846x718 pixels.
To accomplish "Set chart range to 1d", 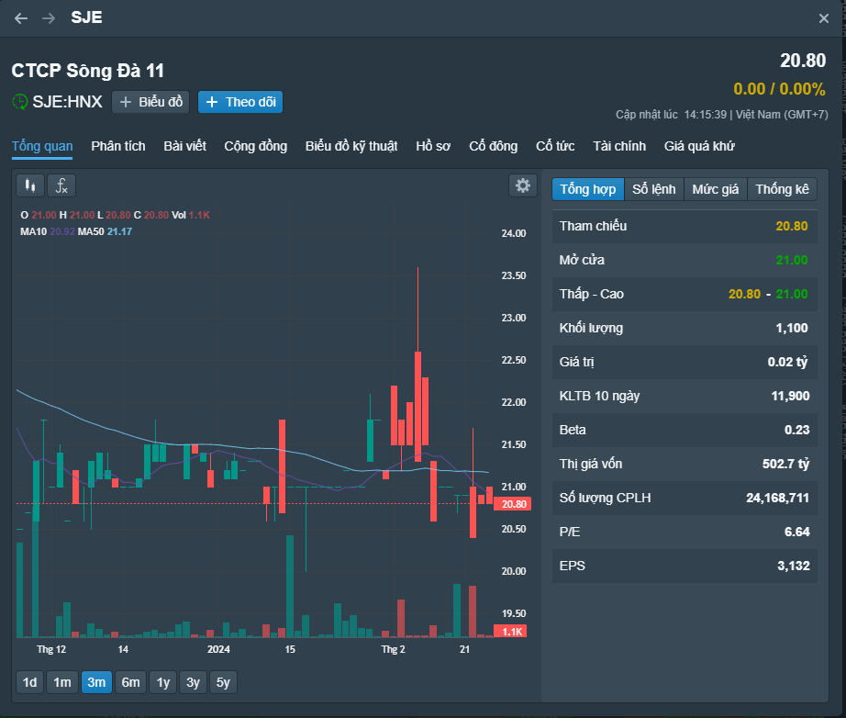I will 29,682.
